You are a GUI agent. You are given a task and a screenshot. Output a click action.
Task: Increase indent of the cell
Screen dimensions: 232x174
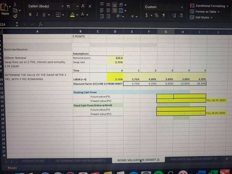[108, 16]
